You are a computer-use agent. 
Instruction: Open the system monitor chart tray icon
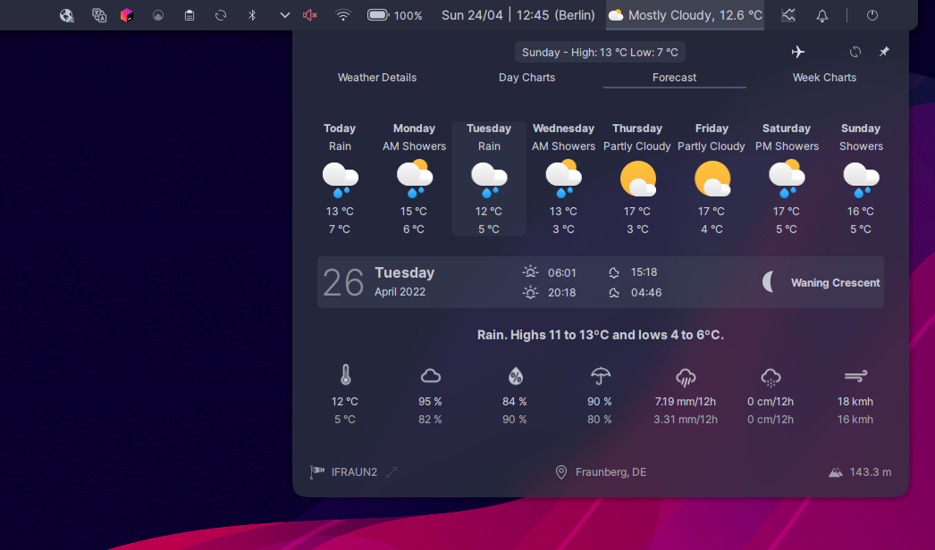[788, 15]
